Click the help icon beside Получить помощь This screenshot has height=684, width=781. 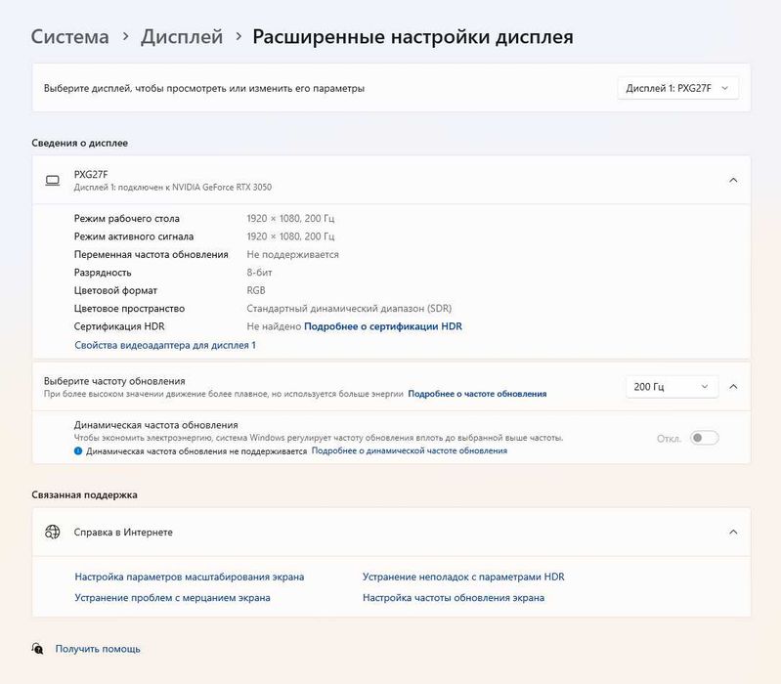[x=38, y=648]
